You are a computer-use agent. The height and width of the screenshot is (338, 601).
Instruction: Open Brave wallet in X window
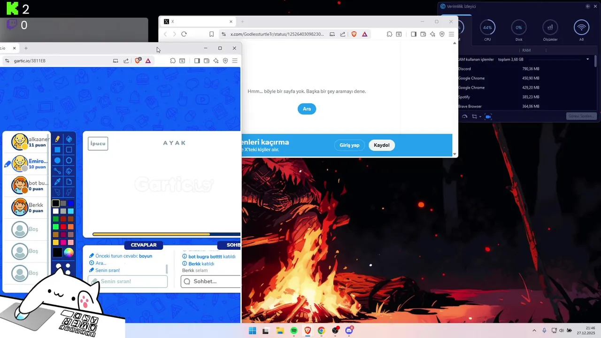click(x=423, y=34)
